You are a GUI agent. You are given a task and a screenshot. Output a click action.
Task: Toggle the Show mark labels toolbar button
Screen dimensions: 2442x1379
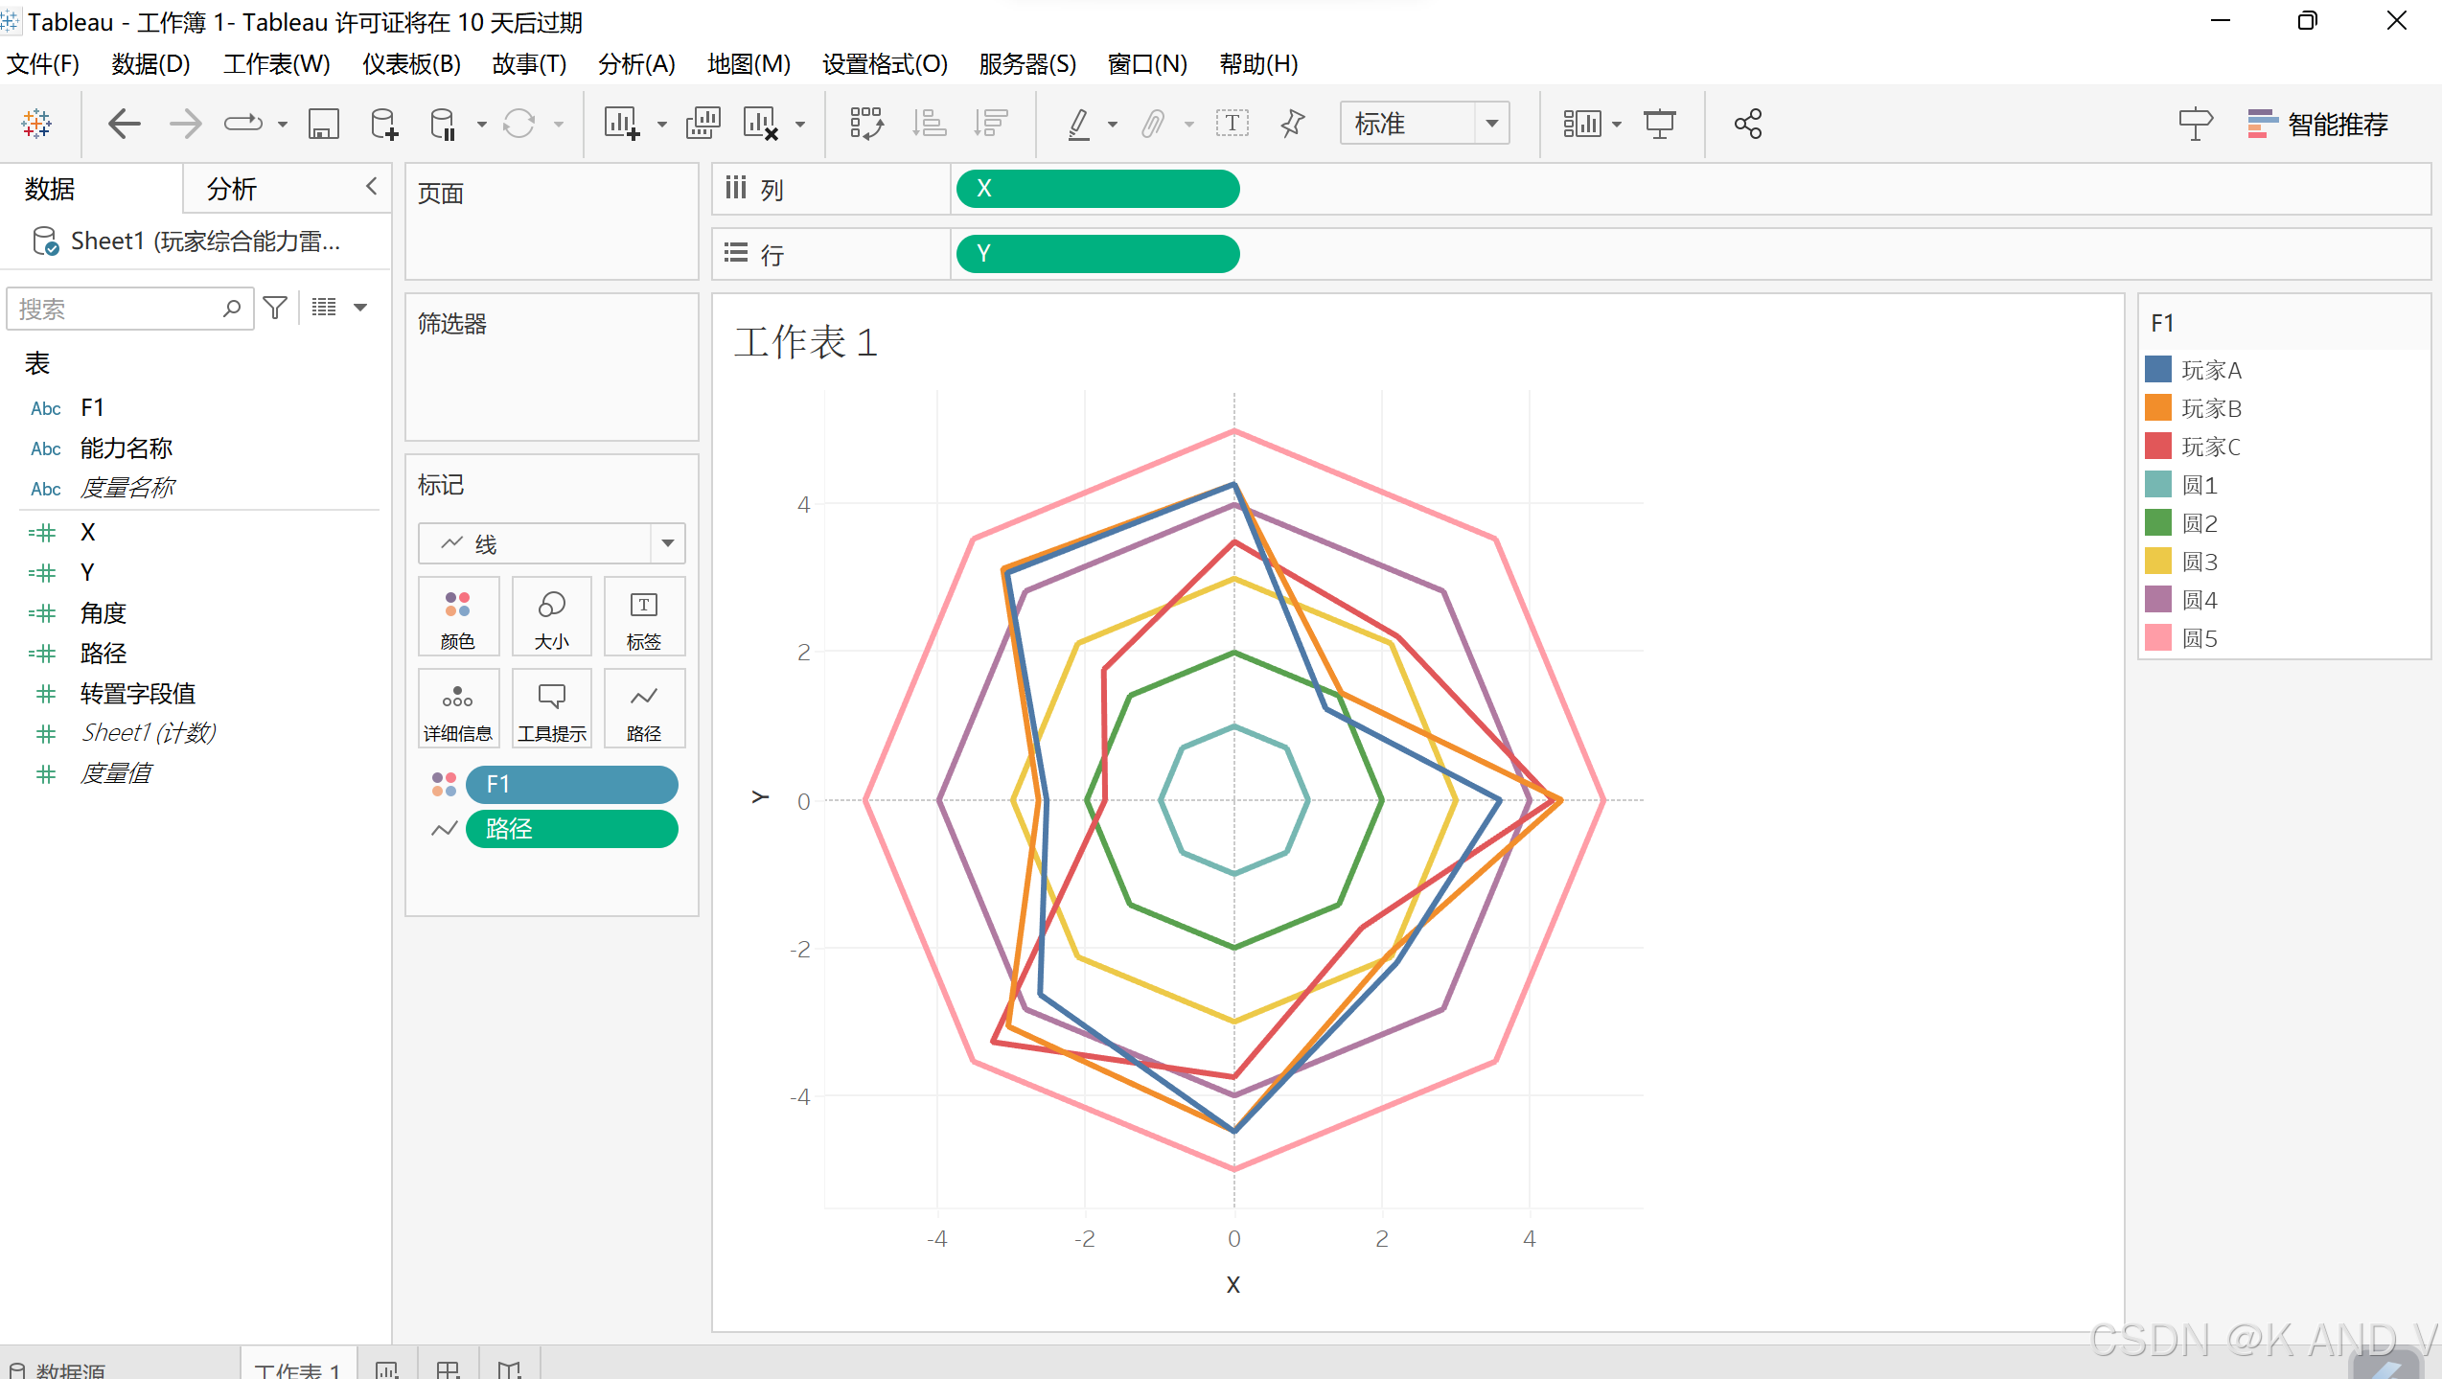coord(1232,124)
